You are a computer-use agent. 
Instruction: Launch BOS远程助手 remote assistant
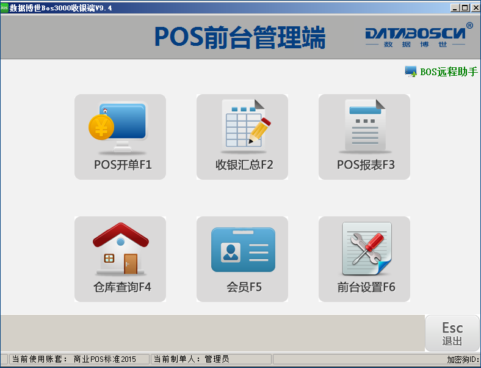[441, 72]
